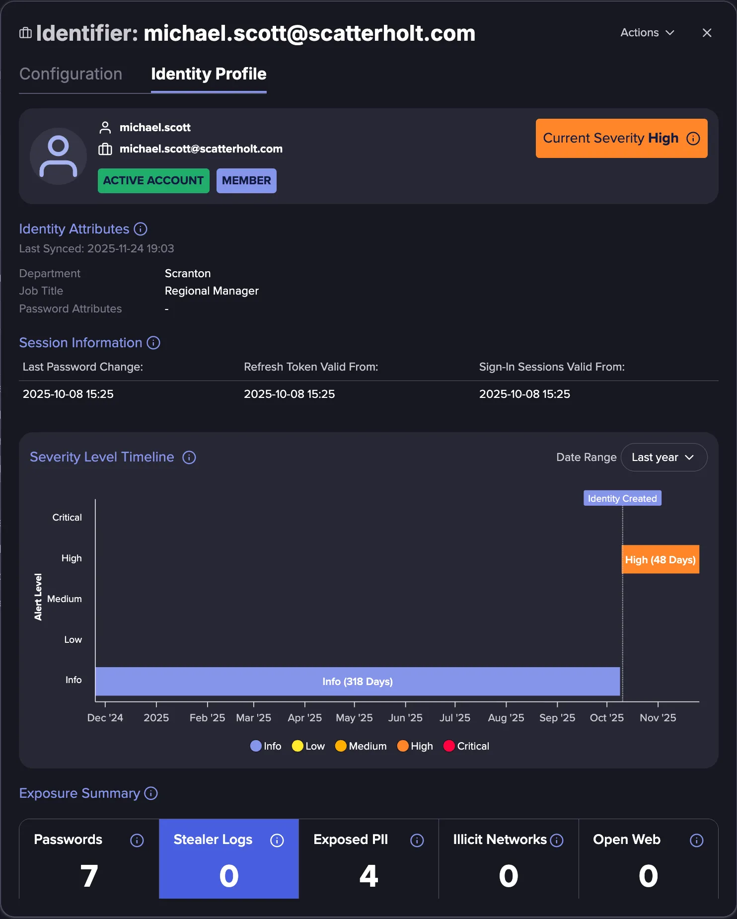This screenshot has height=919, width=737.
Task: Click the Regional Manager job title value
Action: click(212, 291)
